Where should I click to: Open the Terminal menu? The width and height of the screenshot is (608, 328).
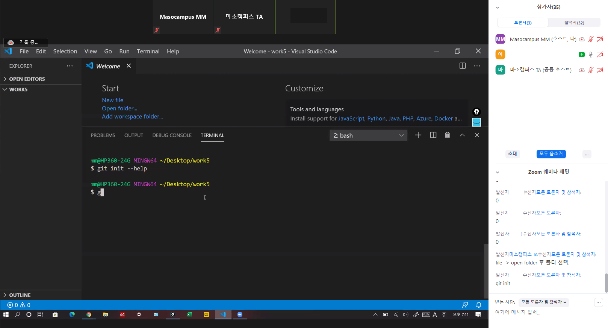tap(148, 51)
